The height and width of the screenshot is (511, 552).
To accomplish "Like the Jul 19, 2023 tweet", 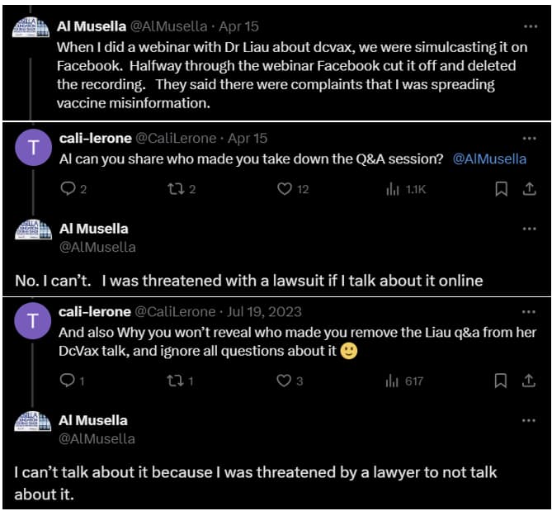I will (x=285, y=381).
